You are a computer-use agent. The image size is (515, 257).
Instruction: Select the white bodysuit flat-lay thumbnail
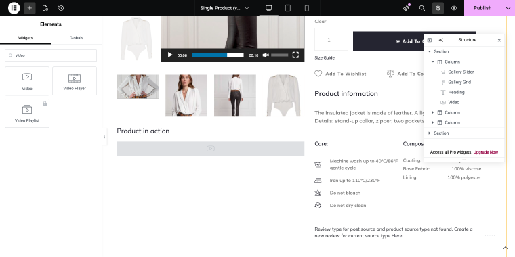coord(283,95)
